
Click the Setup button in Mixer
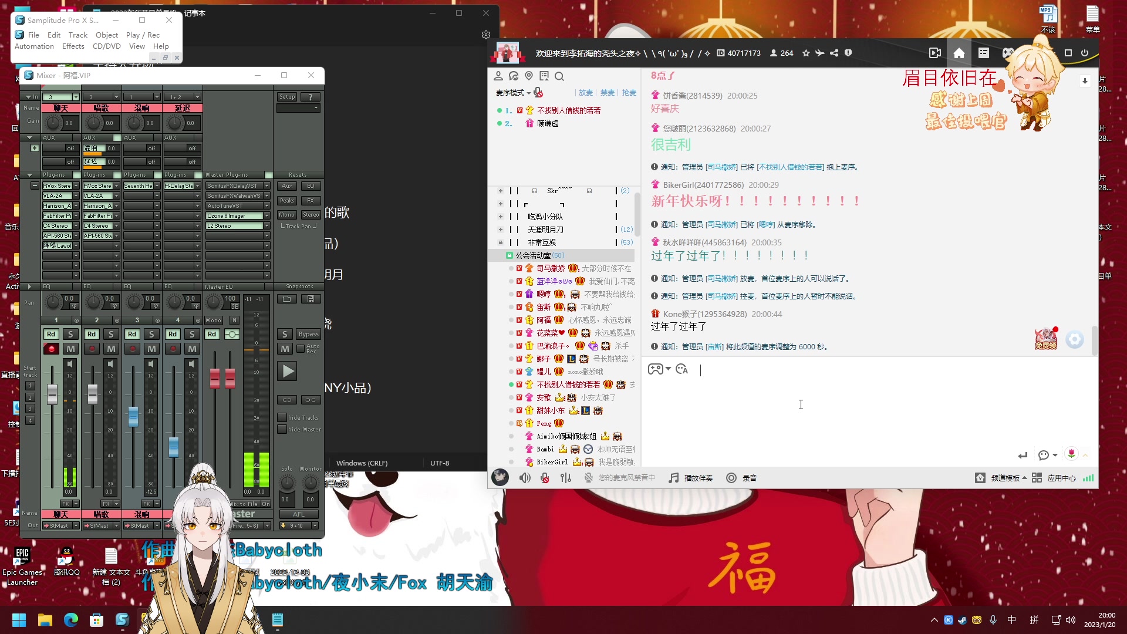click(x=287, y=97)
